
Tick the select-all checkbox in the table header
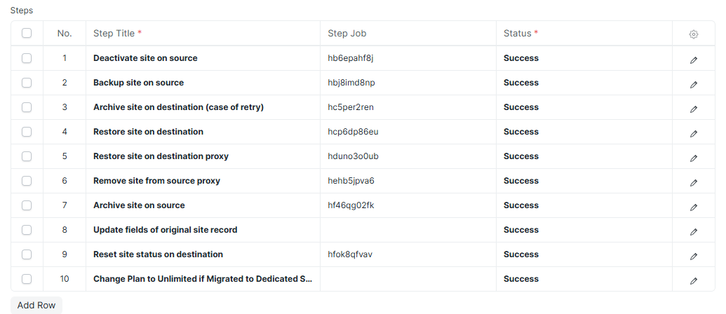click(27, 34)
